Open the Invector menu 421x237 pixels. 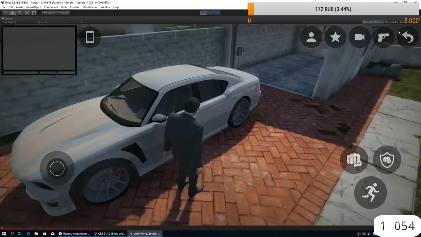click(x=75, y=7)
